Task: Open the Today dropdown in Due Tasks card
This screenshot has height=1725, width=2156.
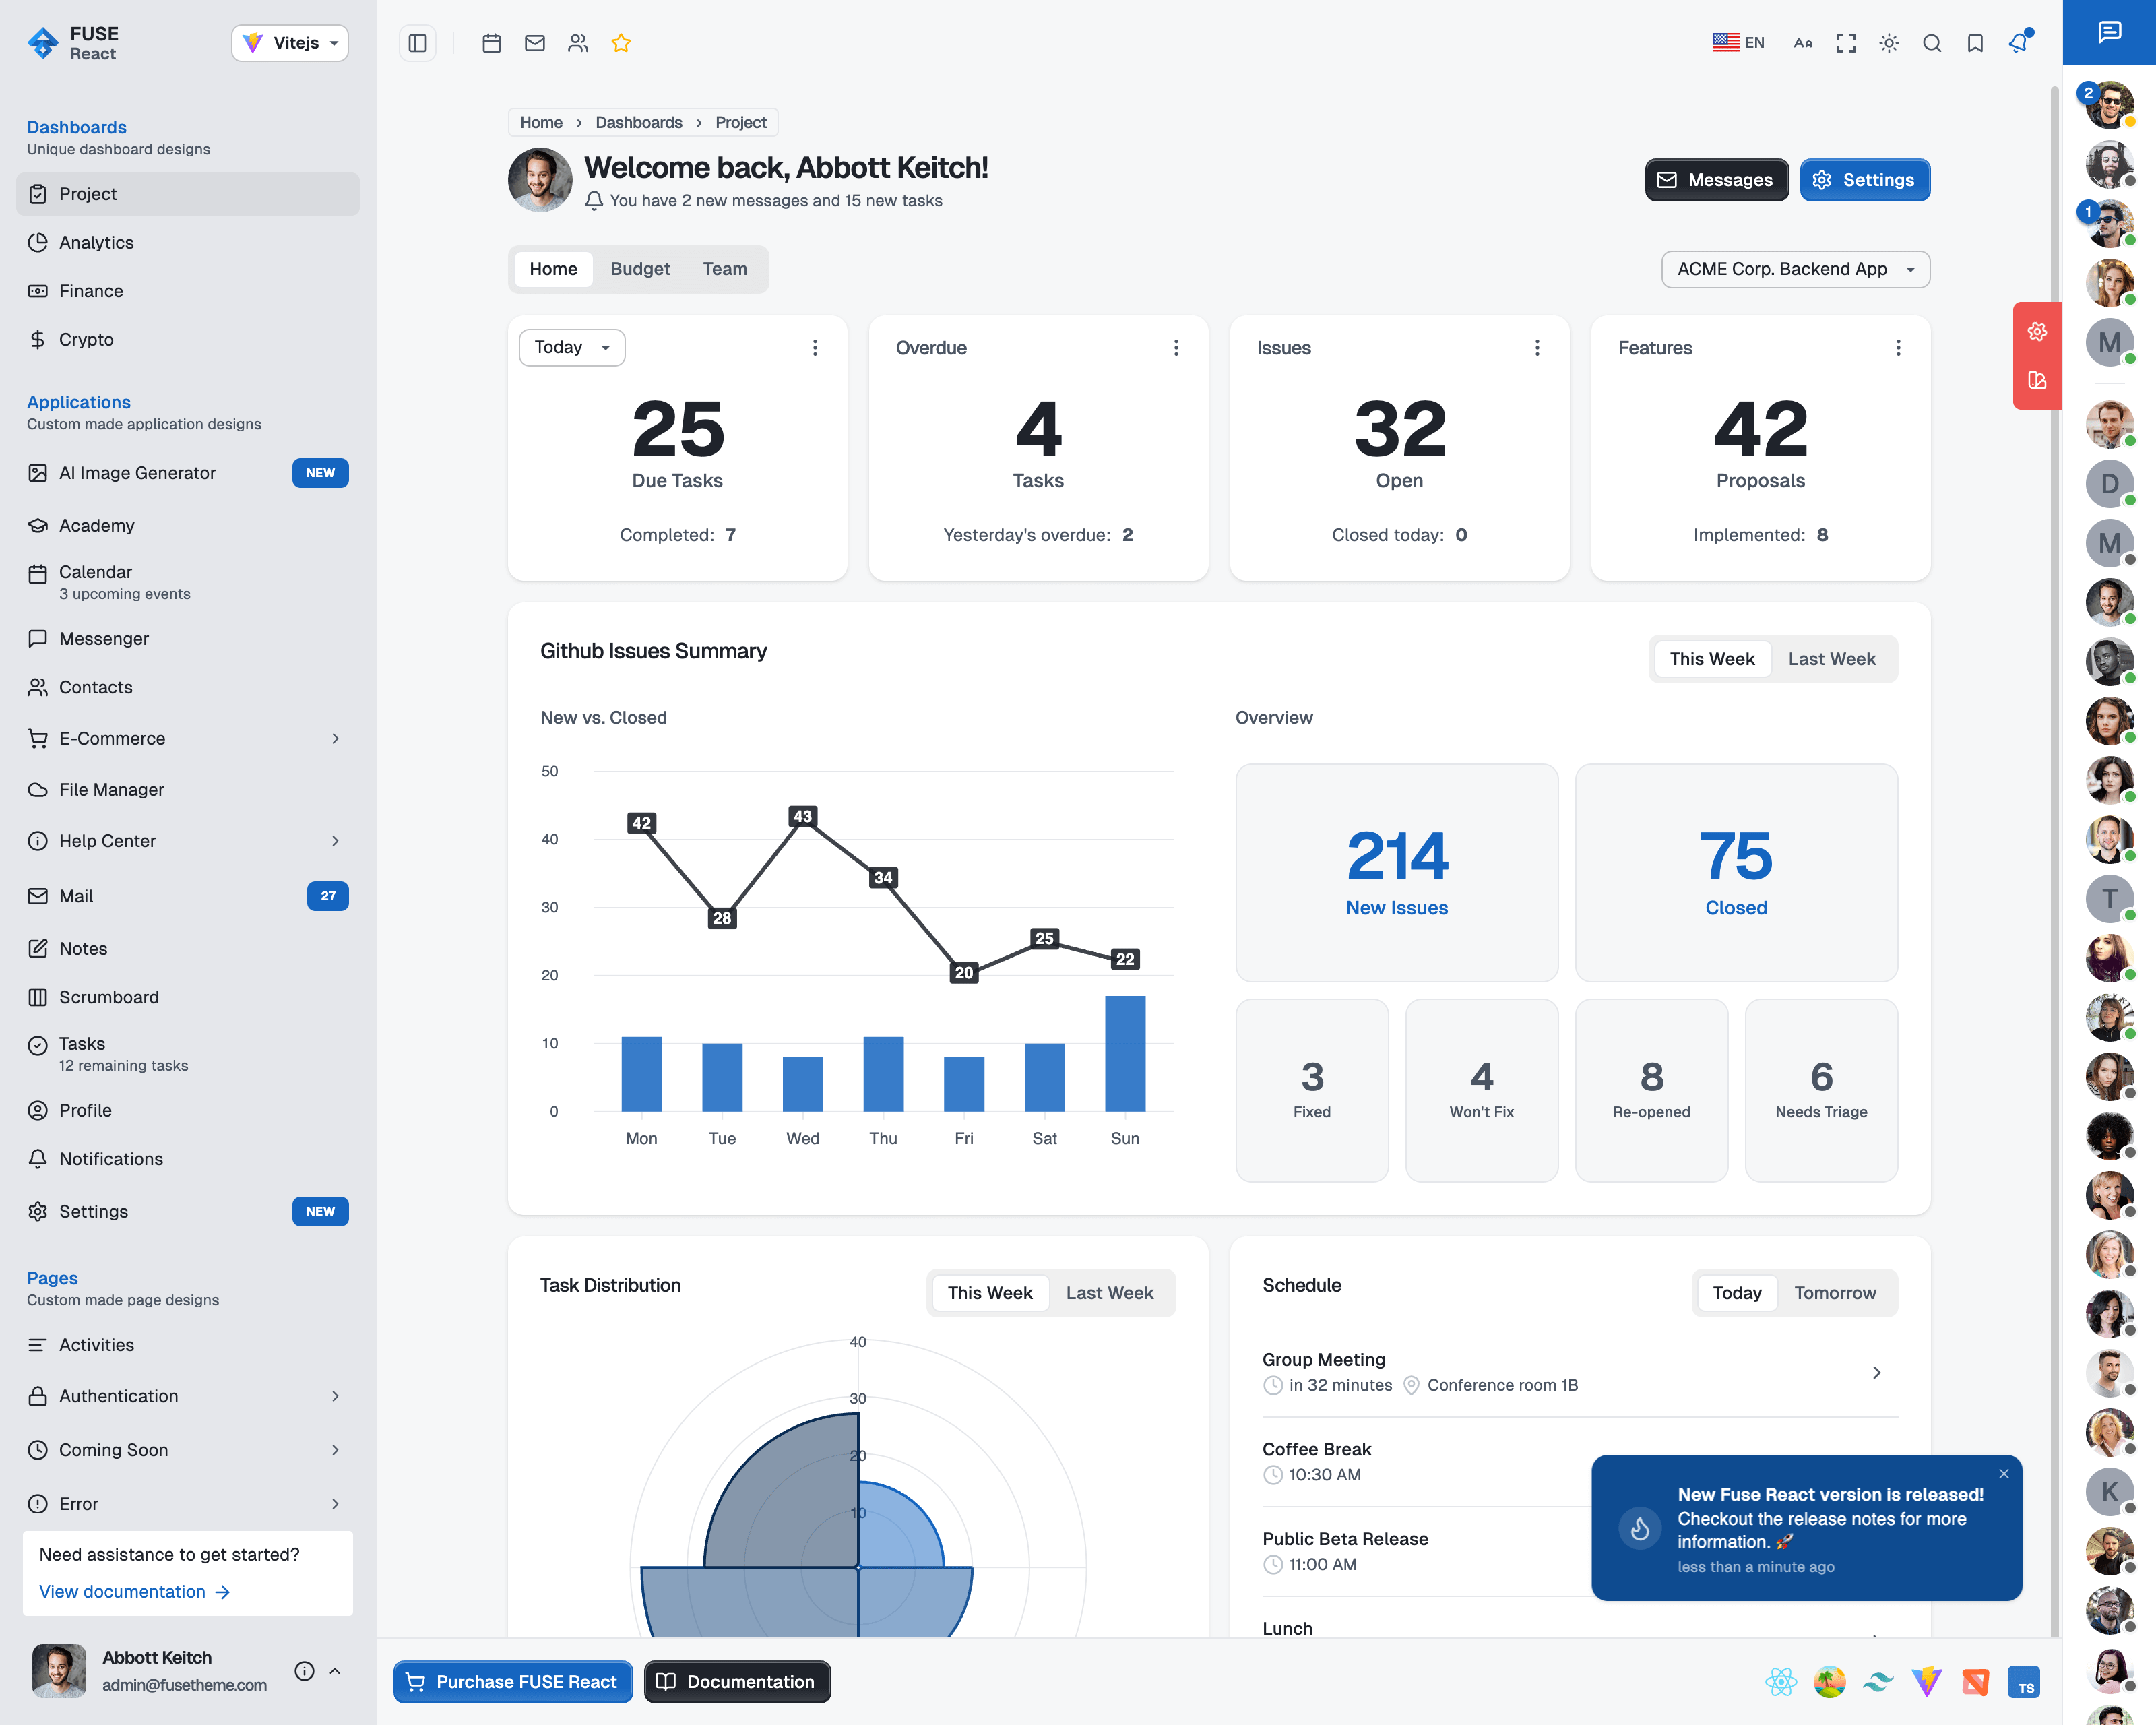Action: pyautogui.click(x=572, y=347)
